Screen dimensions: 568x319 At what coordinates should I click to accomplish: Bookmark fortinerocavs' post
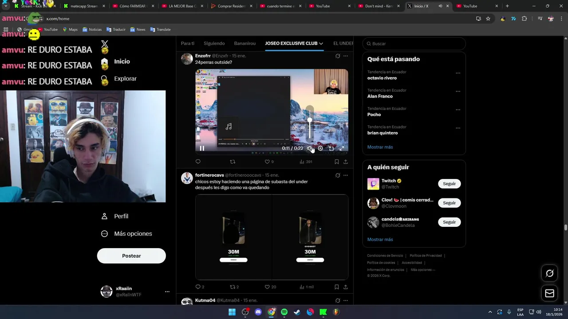pos(337,287)
